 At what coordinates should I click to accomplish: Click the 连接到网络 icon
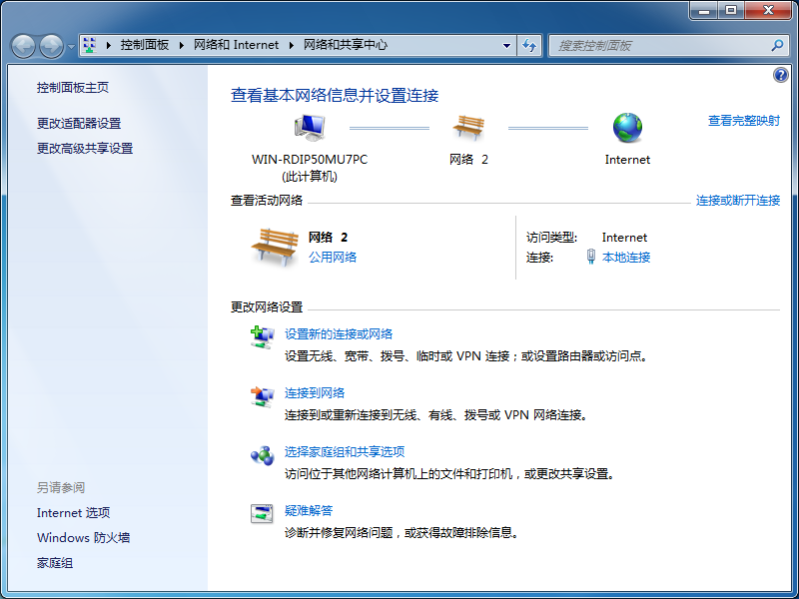(x=262, y=397)
